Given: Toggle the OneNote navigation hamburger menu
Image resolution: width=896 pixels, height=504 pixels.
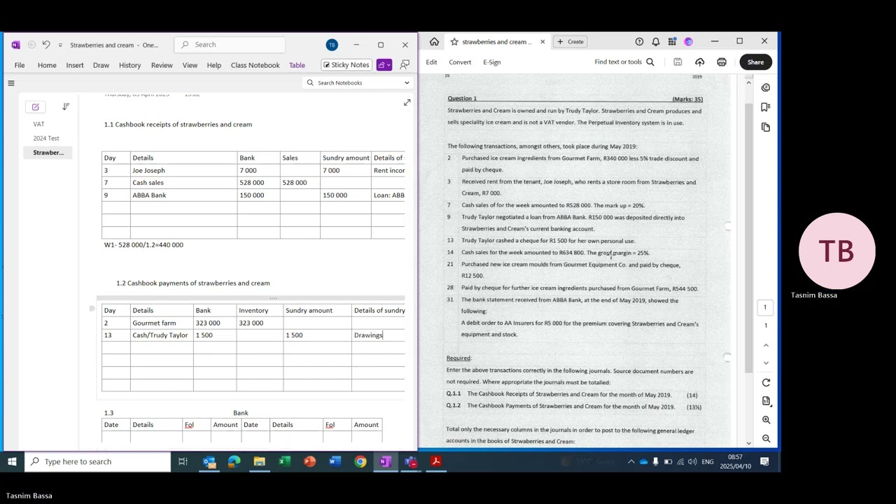Looking at the screenshot, I should pyautogui.click(x=11, y=83).
